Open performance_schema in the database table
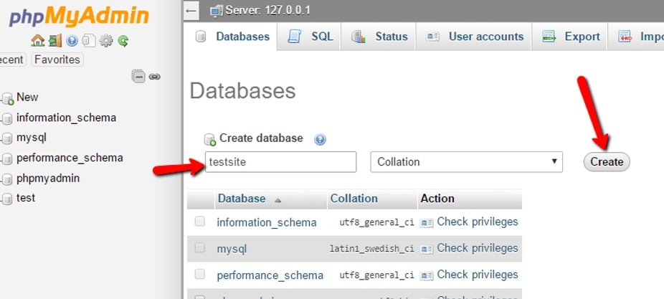Viewport: 664px width, 299px height. 270,275
